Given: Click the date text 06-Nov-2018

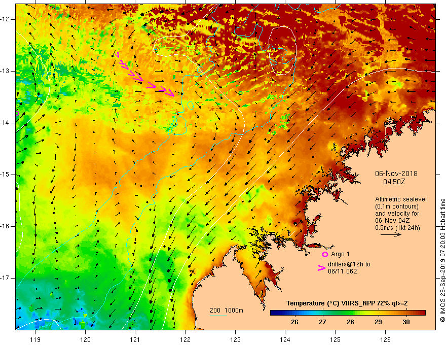Looking at the screenshot, I should (396, 174).
